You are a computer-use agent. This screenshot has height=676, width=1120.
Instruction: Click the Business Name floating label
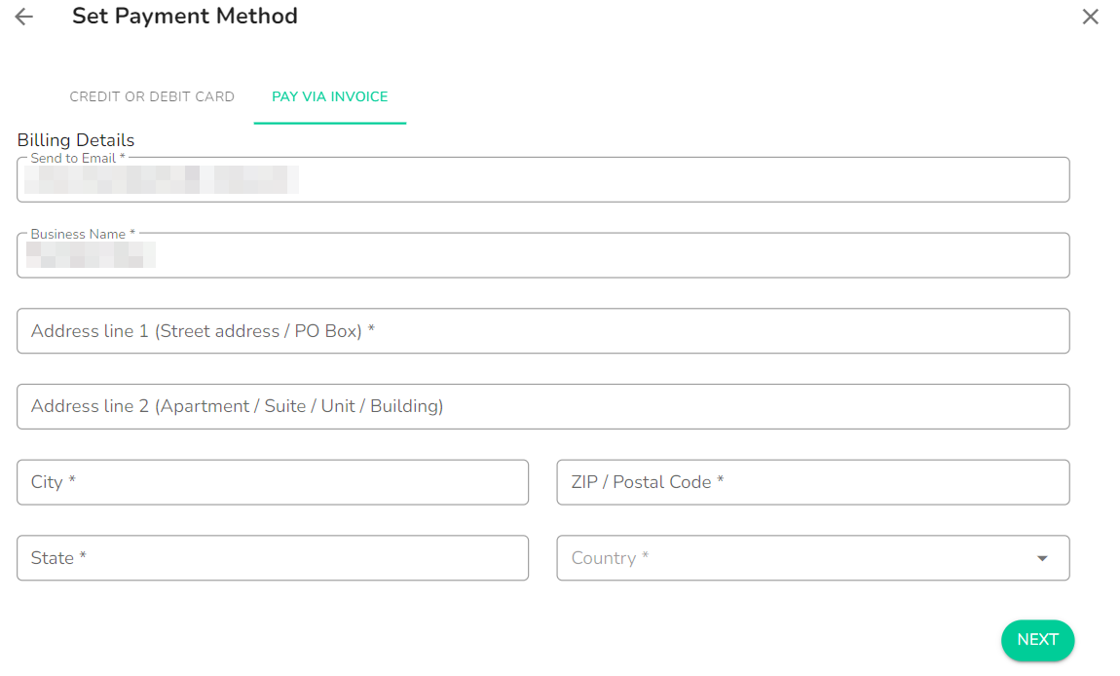pyautogui.click(x=83, y=234)
